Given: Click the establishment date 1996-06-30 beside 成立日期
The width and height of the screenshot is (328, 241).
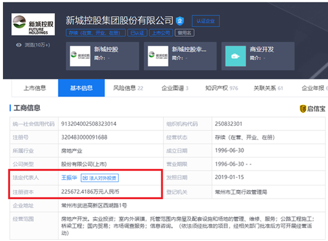Looking at the screenshot, I should pyautogui.click(x=229, y=150).
